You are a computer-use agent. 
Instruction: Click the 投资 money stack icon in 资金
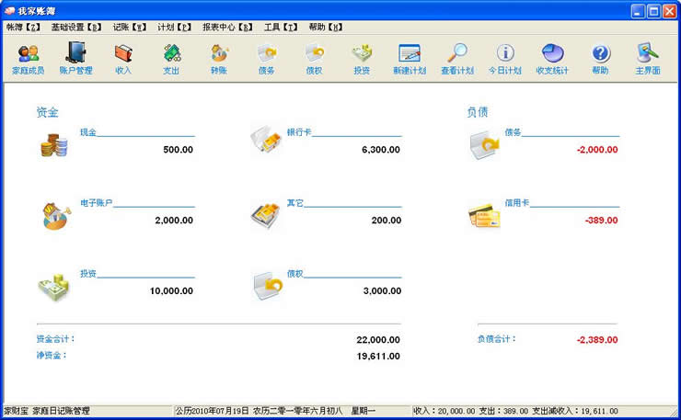53,287
